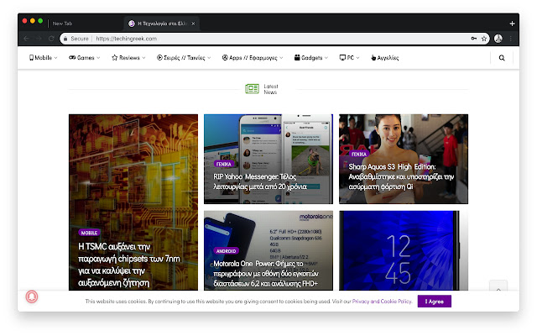The image size is (537, 336).
Task: Open the Sharp Aquos S3 High Edition headline
Action: (x=401, y=176)
